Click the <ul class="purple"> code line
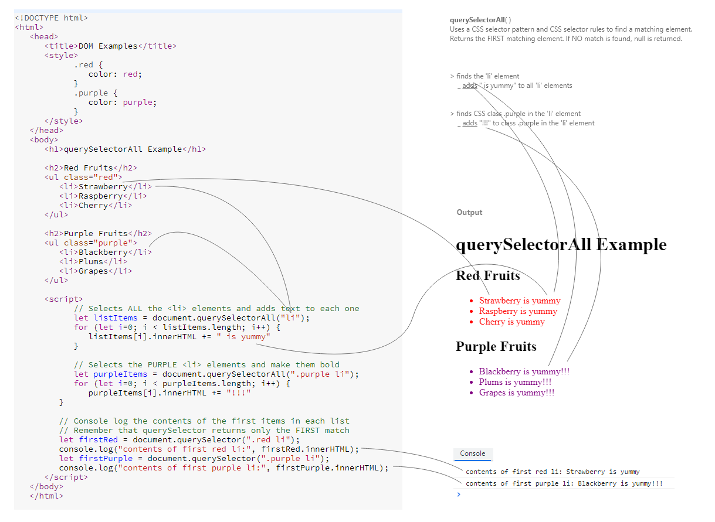 pyautogui.click(x=91, y=243)
